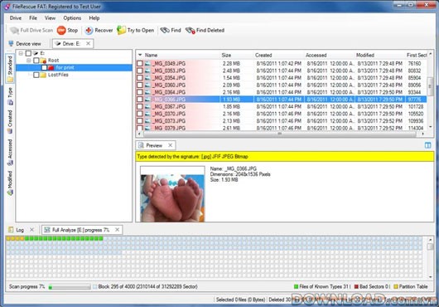This screenshot has height=307, width=439.
Task: Click the baby feet preview thumbnail
Action: pos(172,194)
